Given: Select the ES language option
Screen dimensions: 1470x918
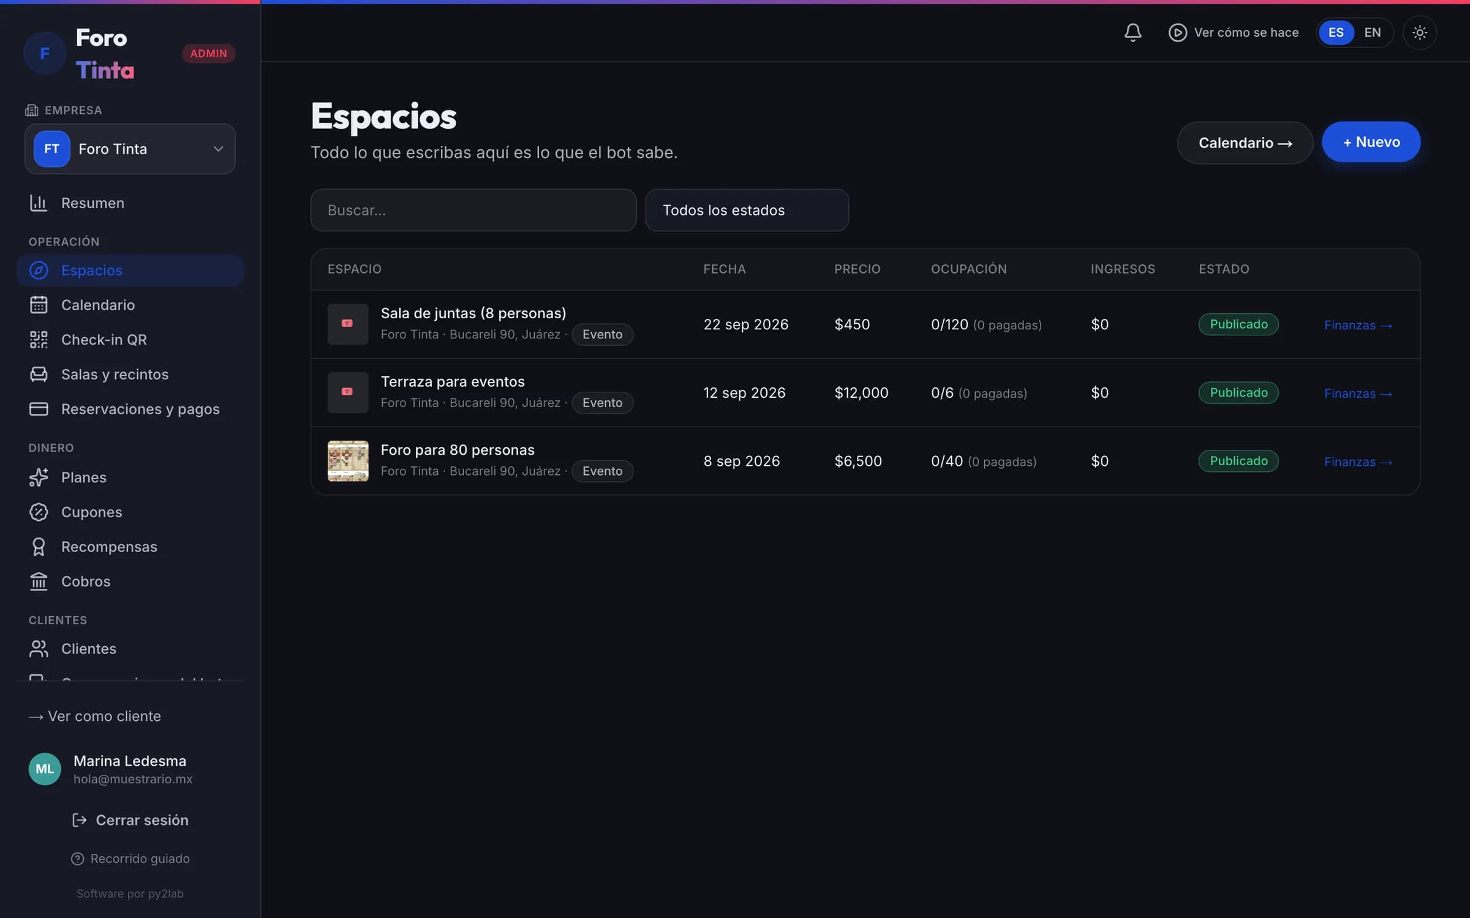Looking at the screenshot, I should coord(1336,32).
